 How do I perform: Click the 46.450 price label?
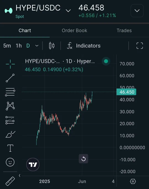(126, 92)
